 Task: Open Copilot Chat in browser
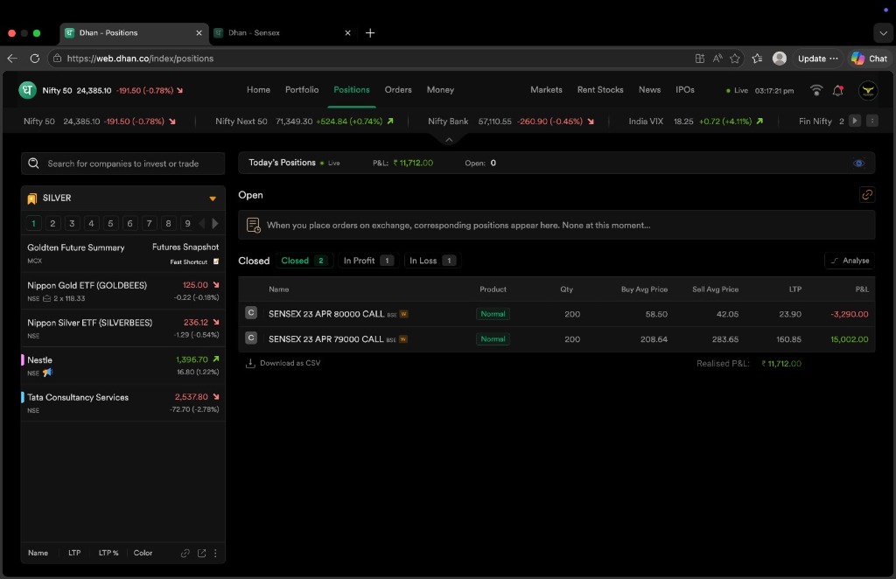click(x=869, y=59)
